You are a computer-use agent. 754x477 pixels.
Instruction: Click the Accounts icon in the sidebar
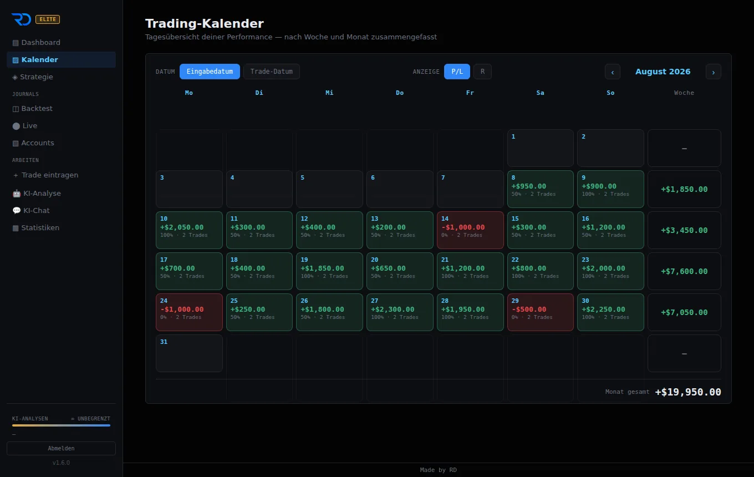point(16,143)
